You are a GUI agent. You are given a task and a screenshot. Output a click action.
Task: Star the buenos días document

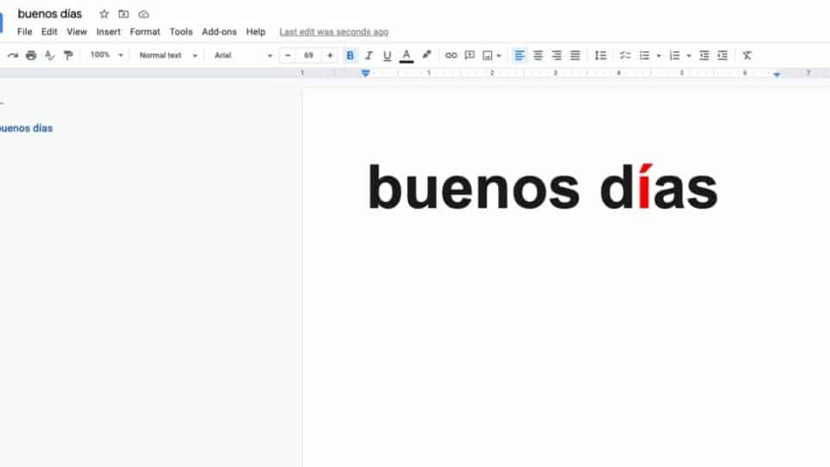104,14
